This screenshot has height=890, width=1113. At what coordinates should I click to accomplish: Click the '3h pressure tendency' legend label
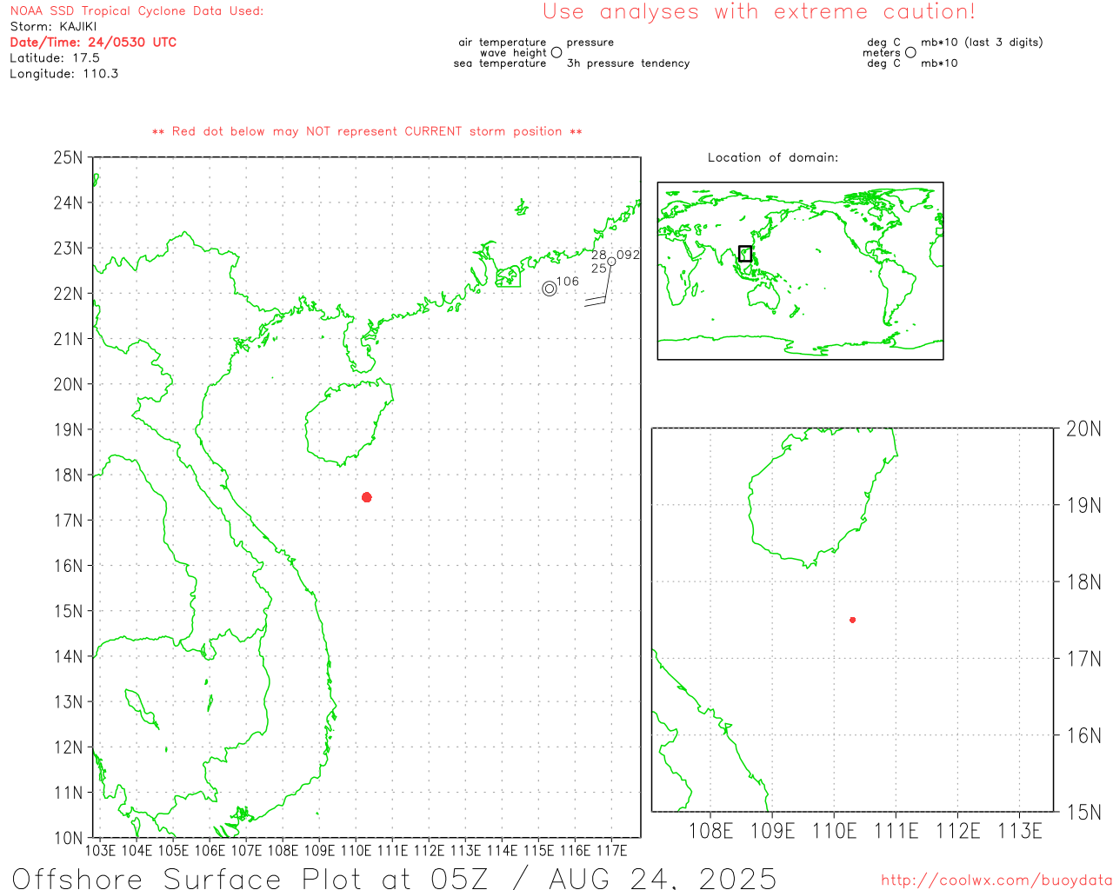[x=629, y=63]
